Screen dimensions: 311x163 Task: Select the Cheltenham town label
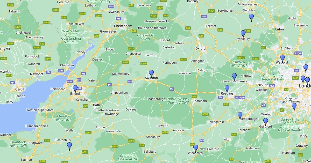(x=123, y=26)
